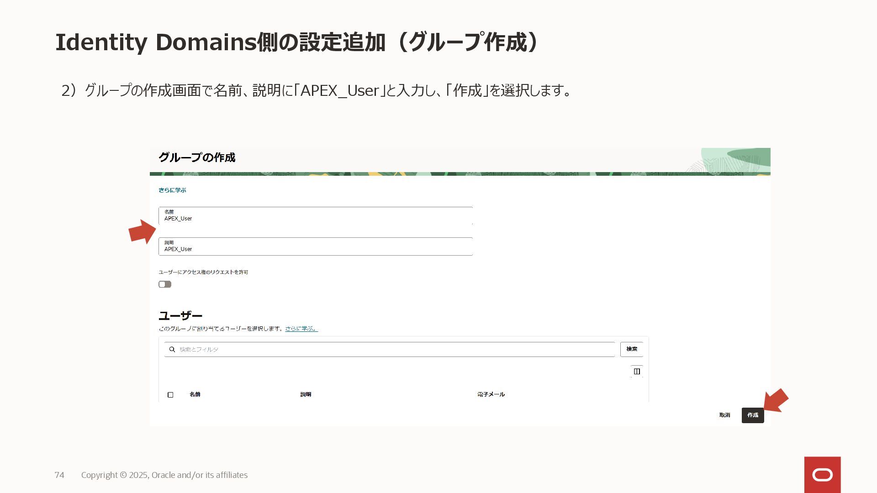Click the Oracle logo on the slide
The height and width of the screenshot is (493, 877).
(x=822, y=475)
